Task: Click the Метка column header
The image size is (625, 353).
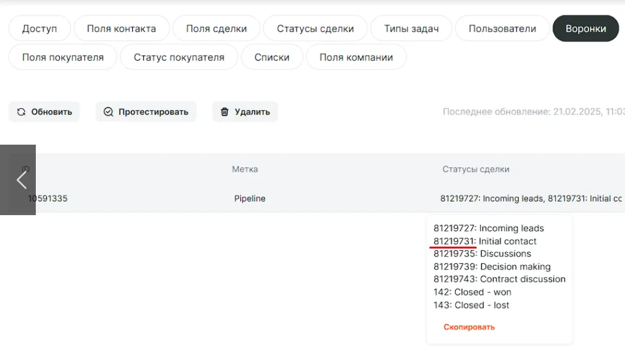Action: (x=245, y=169)
